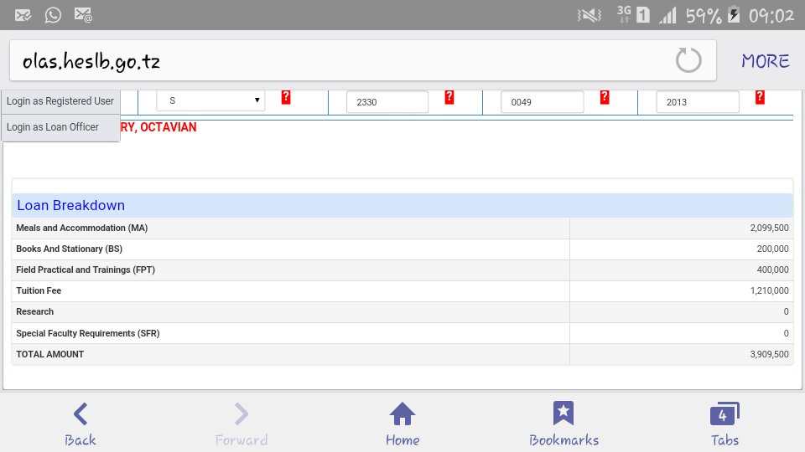Click the 400,000 amount value
805x452 pixels.
point(772,270)
